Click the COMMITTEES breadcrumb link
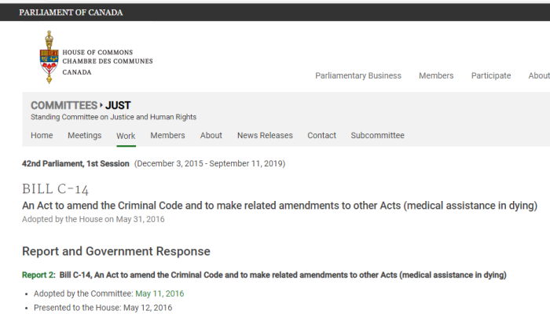Viewport: 550px width, 314px height. [x=64, y=105]
